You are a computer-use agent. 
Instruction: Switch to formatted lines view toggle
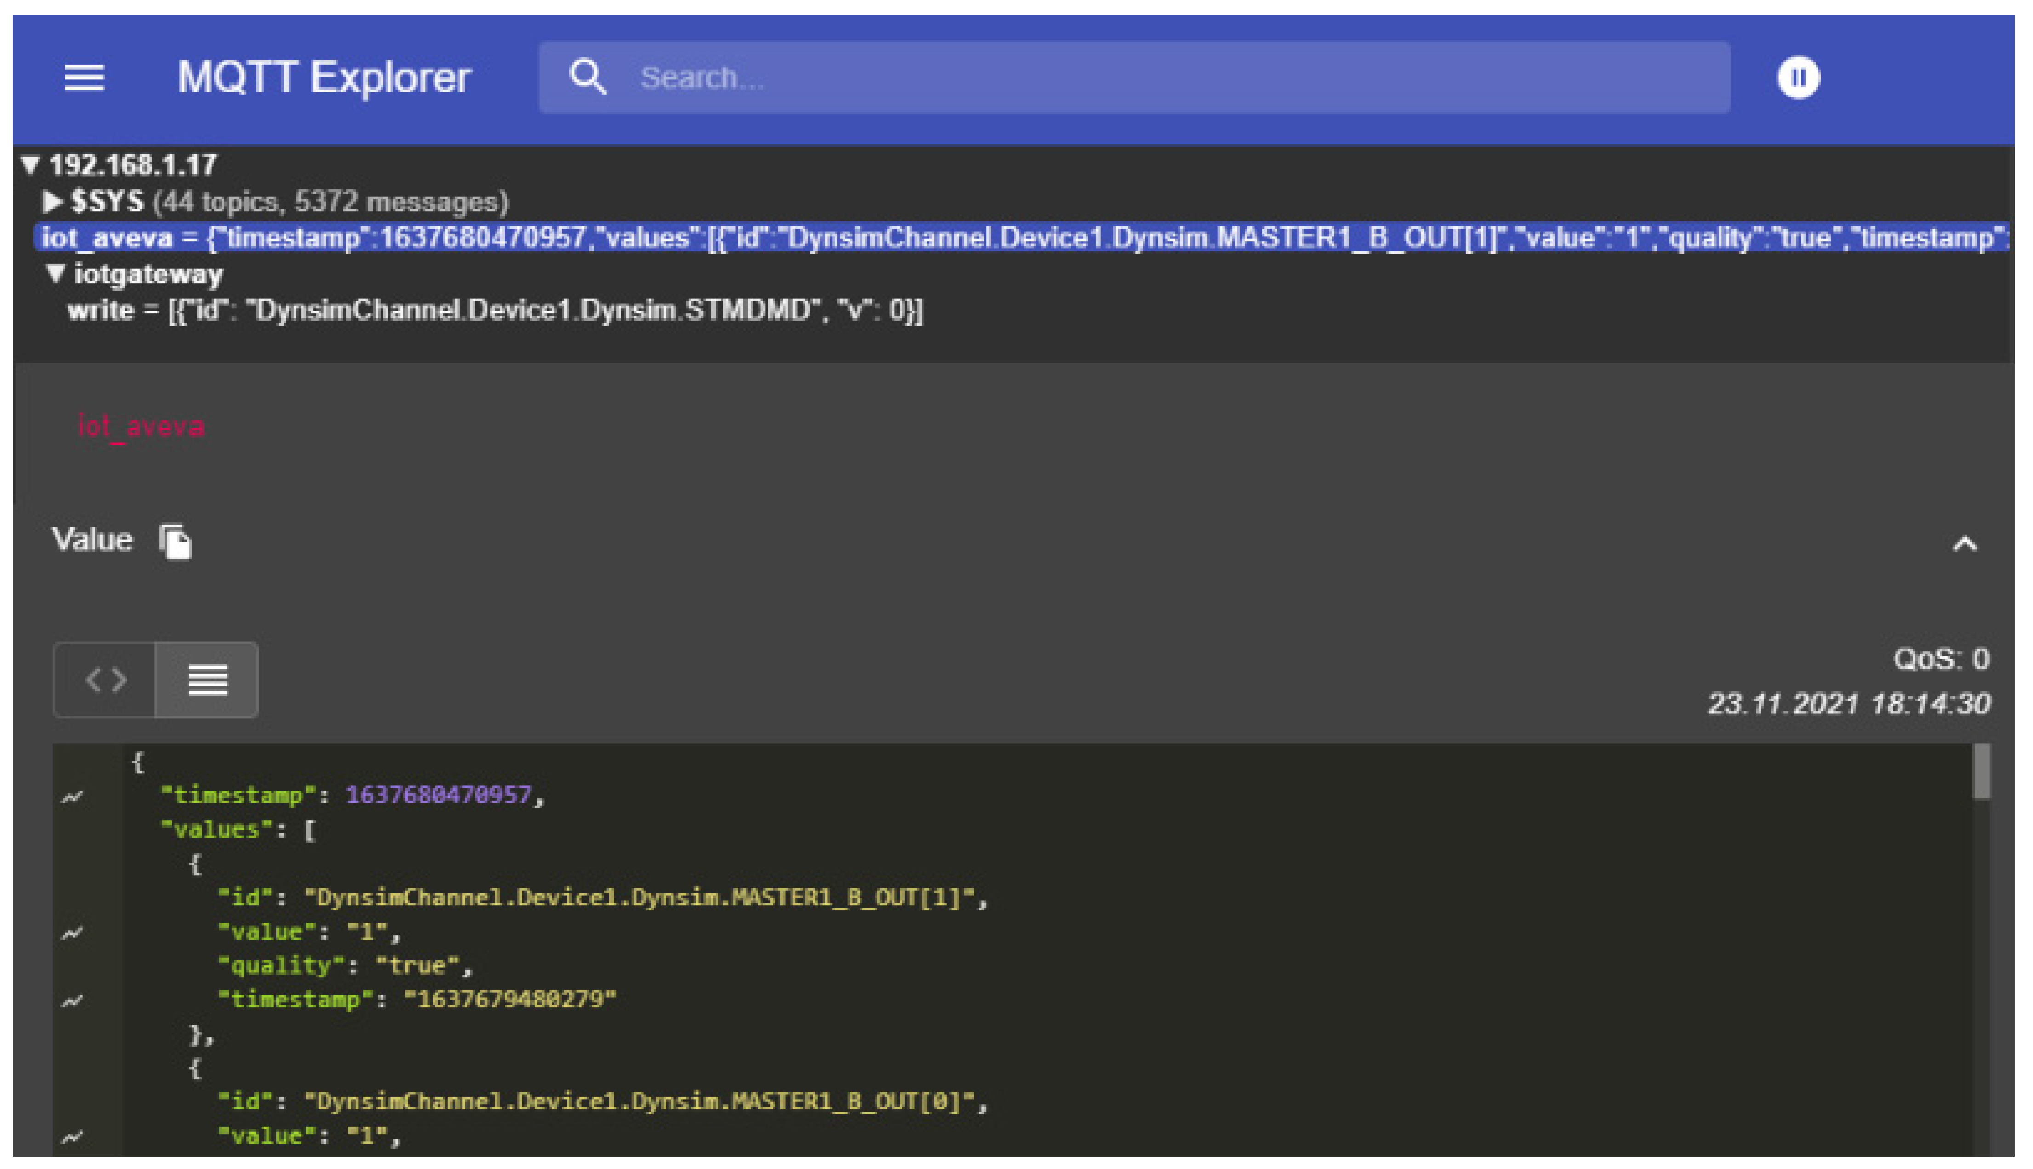[207, 680]
